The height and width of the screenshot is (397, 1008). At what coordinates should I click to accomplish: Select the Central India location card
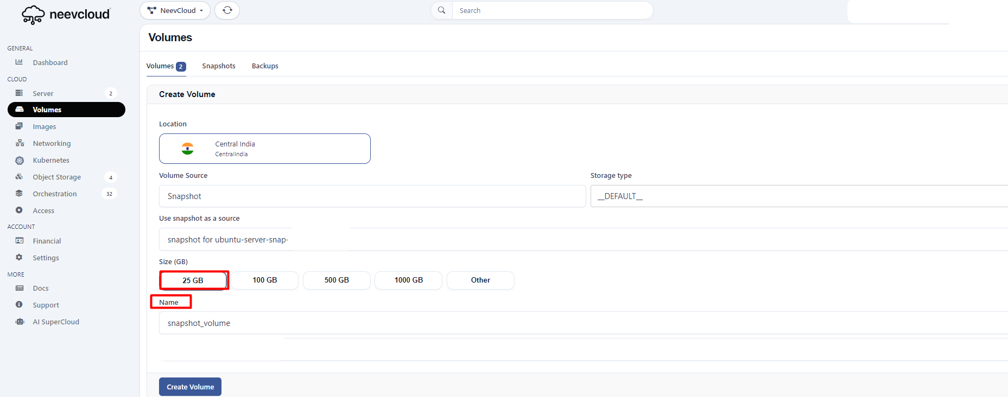[x=264, y=149]
